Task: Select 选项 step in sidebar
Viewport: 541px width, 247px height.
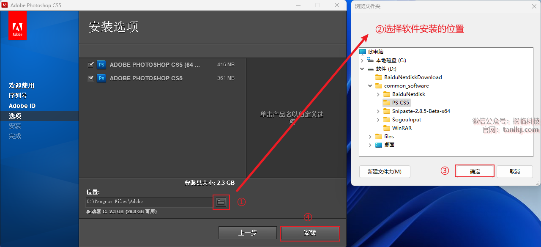Action: 15,116
